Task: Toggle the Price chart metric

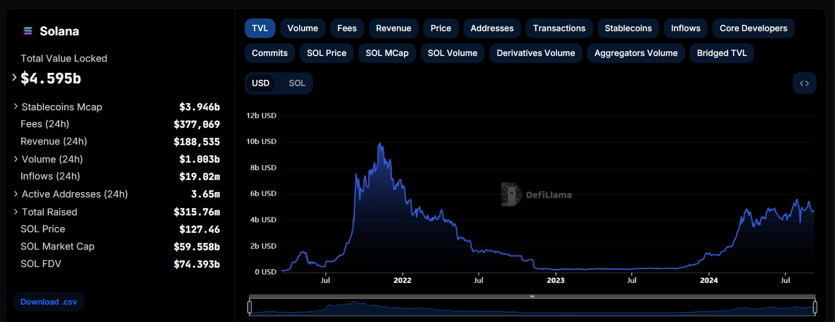Action: (441, 29)
